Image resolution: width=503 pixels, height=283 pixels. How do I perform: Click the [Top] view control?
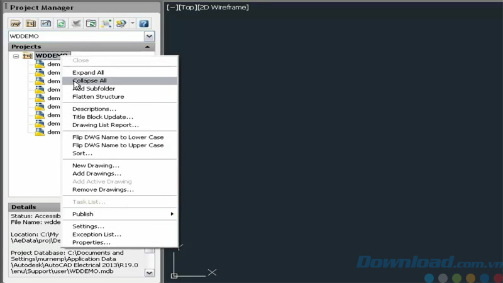tap(187, 7)
